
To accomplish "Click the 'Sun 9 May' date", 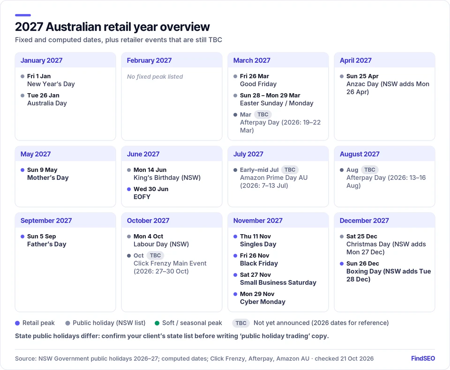I will 42,170.
